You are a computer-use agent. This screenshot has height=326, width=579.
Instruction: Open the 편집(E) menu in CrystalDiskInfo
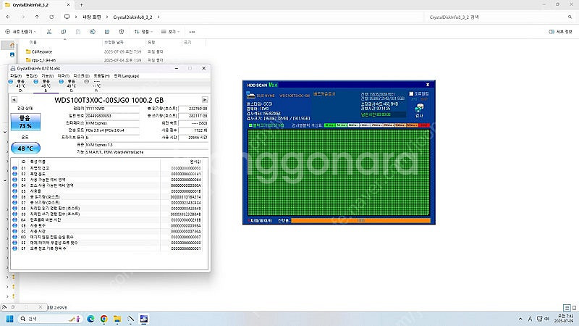(x=31, y=76)
